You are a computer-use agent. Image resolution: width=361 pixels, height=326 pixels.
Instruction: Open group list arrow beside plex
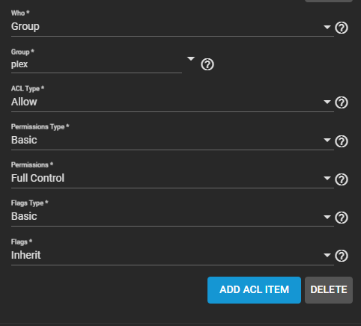[x=191, y=59]
